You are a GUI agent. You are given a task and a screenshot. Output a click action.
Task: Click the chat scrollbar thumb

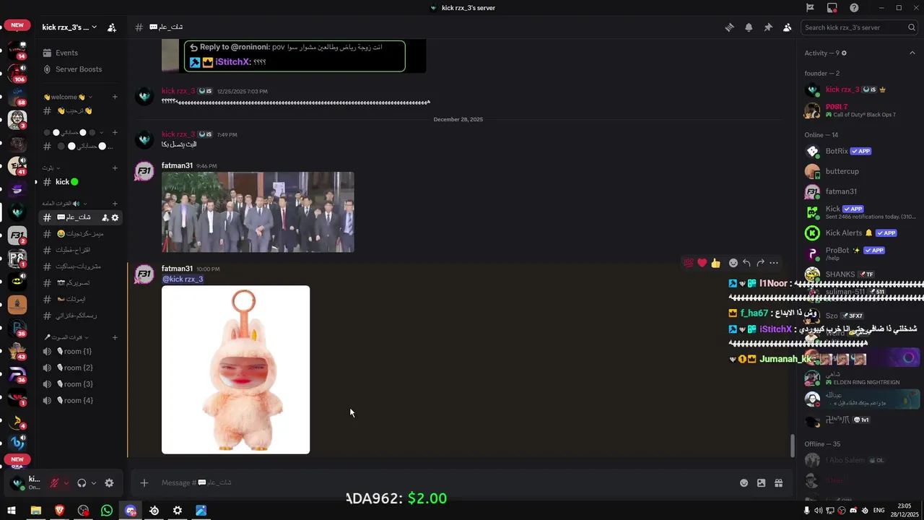coord(793,445)
